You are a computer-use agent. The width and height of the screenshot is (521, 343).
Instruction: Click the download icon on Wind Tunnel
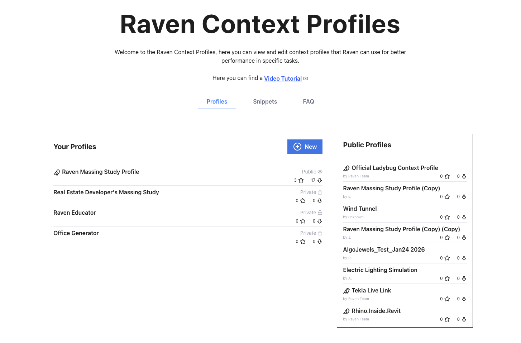(x=464, y=217)
